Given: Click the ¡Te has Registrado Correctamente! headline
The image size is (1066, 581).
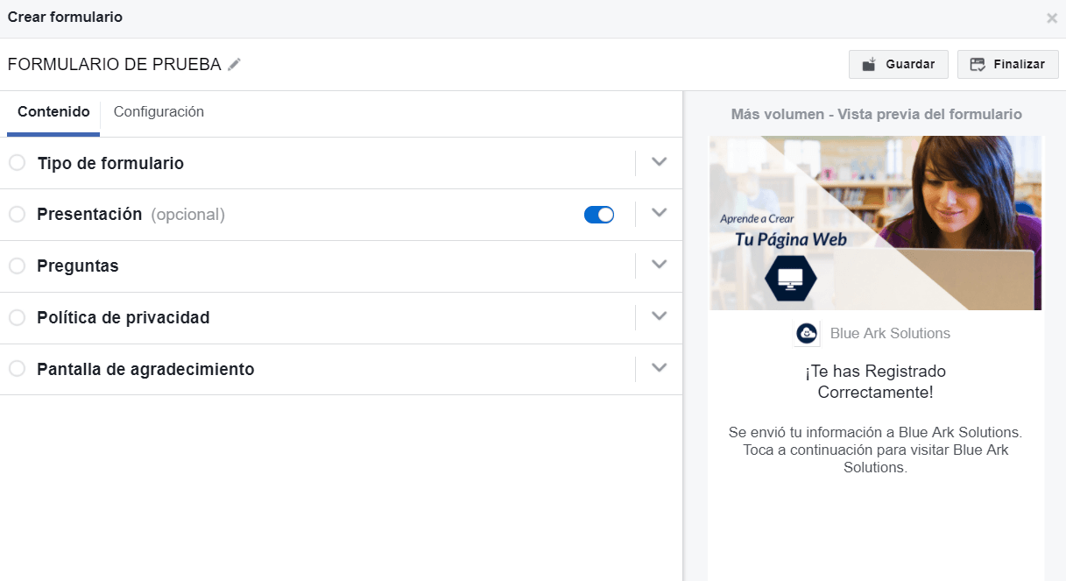Looking at the screenshot, I should (x=875, y=382).
